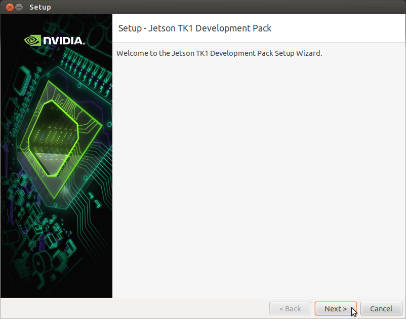Close the Setup window

(x=10, y=7)
